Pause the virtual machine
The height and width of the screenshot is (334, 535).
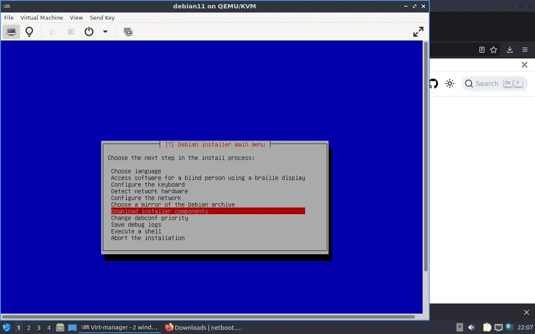pyautogui.click(x=71, y=32)
